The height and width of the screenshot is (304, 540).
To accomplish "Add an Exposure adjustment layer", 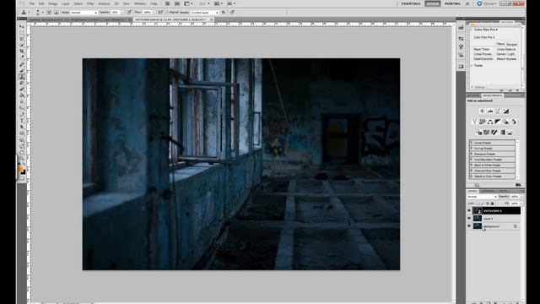I will 505,111.
